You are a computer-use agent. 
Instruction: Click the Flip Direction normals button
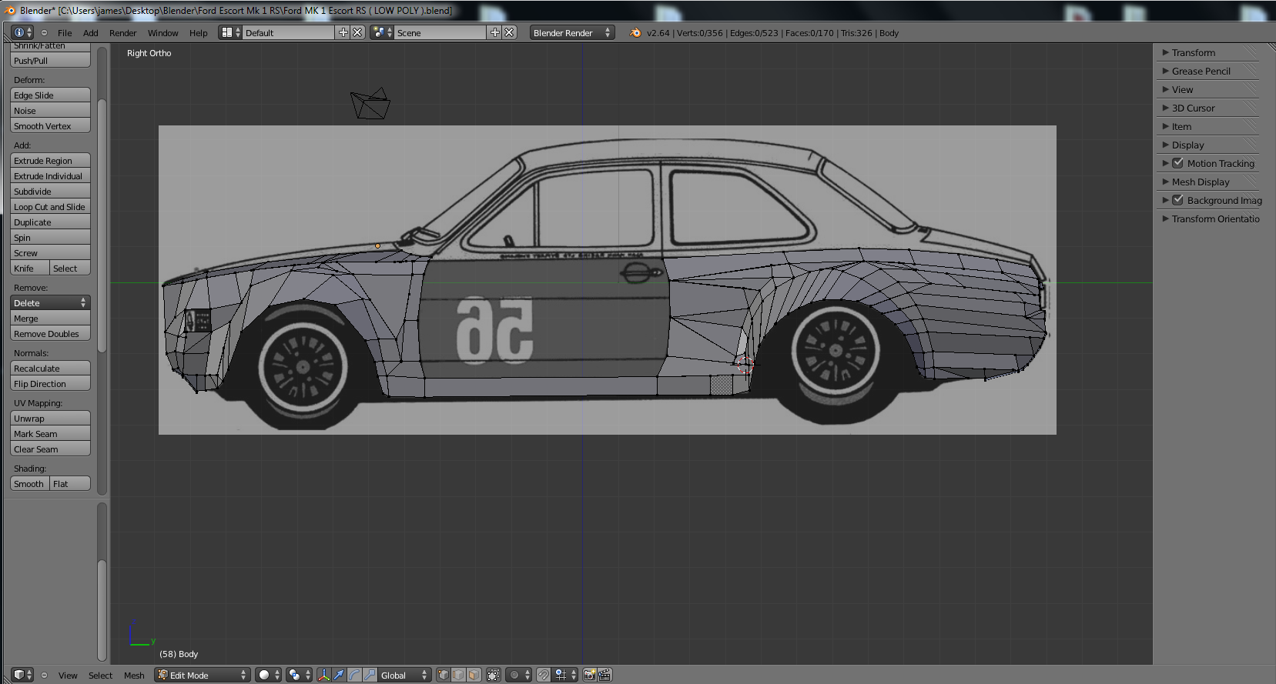click(x=50, y=383)
